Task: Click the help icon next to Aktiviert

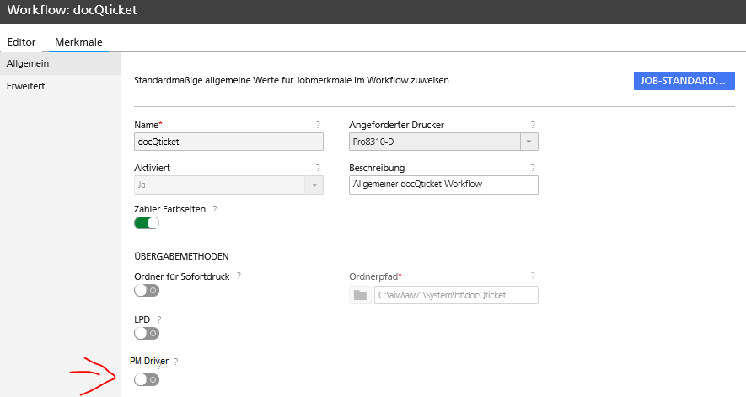Action: 318,168
